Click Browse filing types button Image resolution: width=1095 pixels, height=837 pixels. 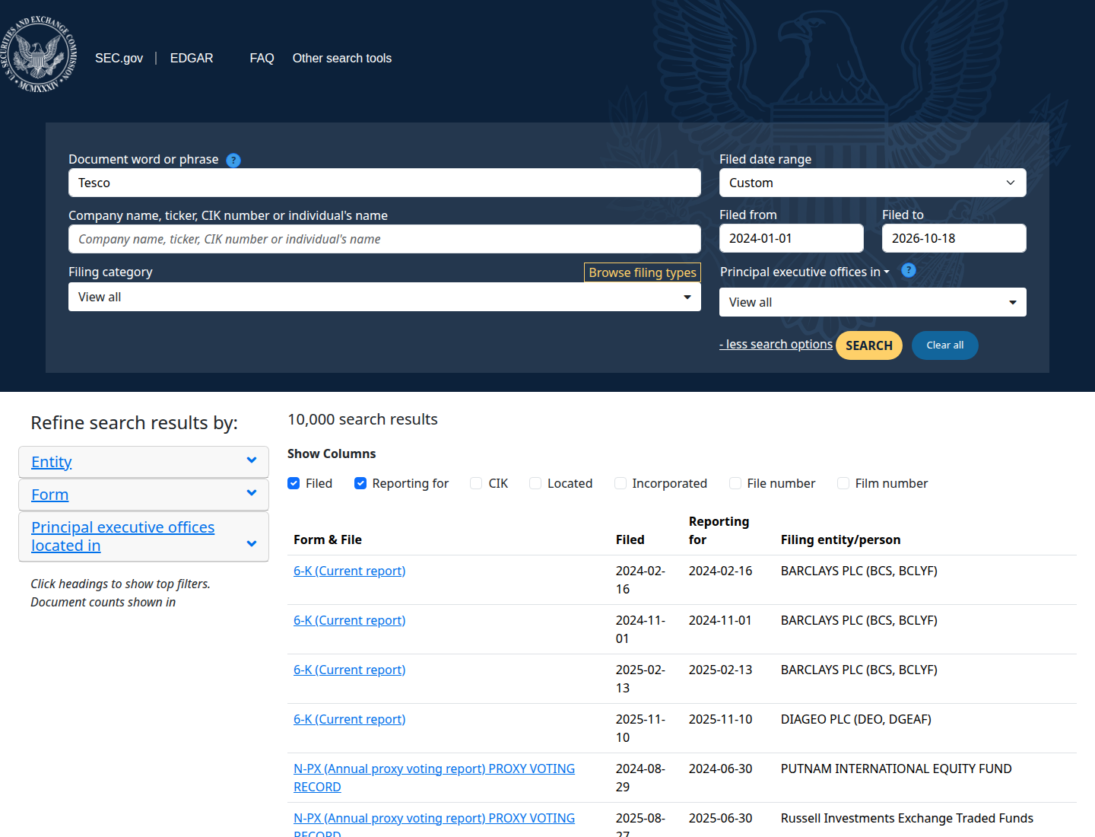click(x=643, y=272)
